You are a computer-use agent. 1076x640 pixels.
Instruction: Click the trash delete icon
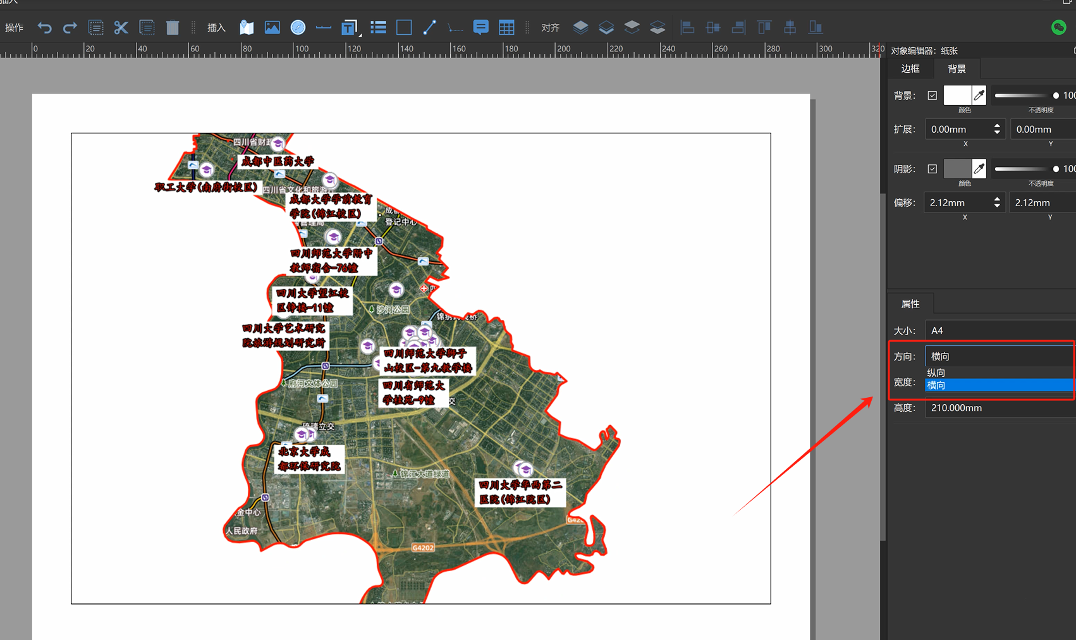tap(173, 27)
